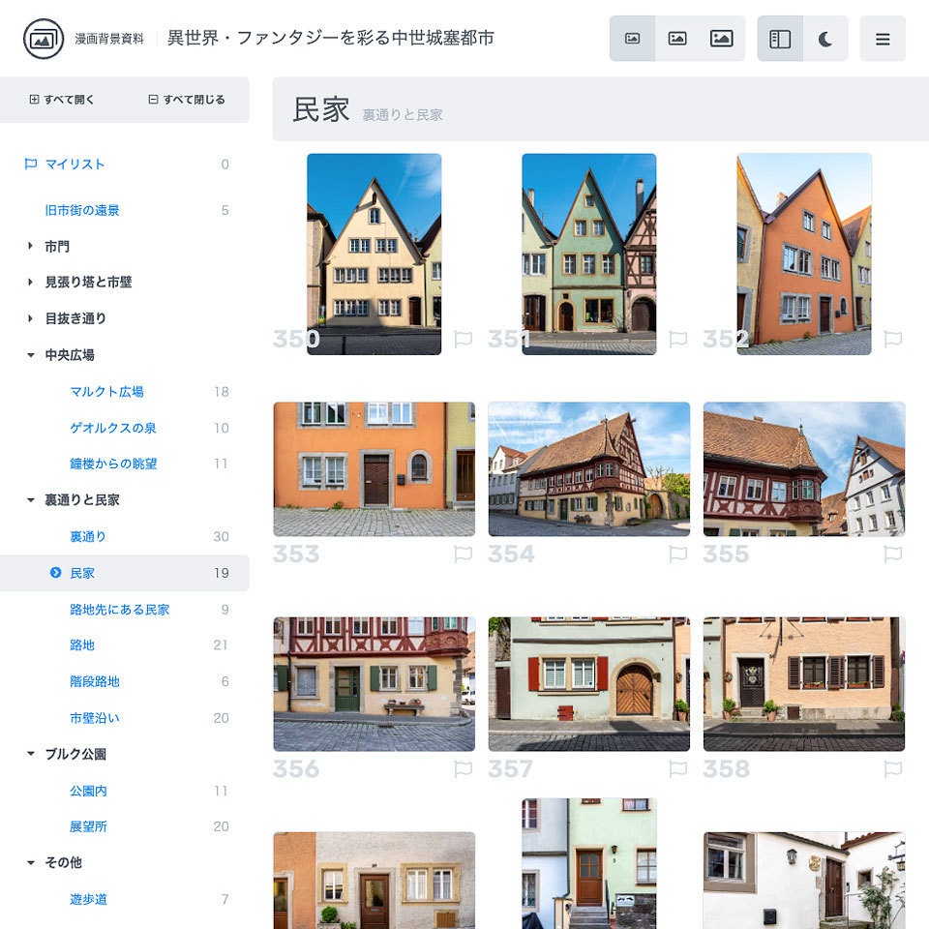Enable dark mode with the moon icon
The width and height of the screenshot is (929, 929).
pyautogui.click(x=827, y=38)
